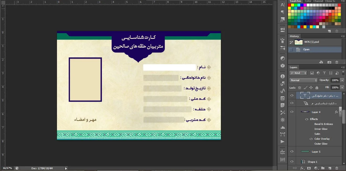Create new snapshot camera icon
Screen dimensions: 346x171
[329, 62]
